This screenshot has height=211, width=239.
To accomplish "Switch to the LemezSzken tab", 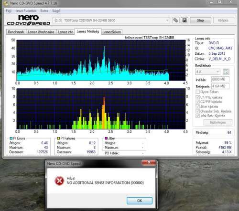I will (x=111, y=32).
